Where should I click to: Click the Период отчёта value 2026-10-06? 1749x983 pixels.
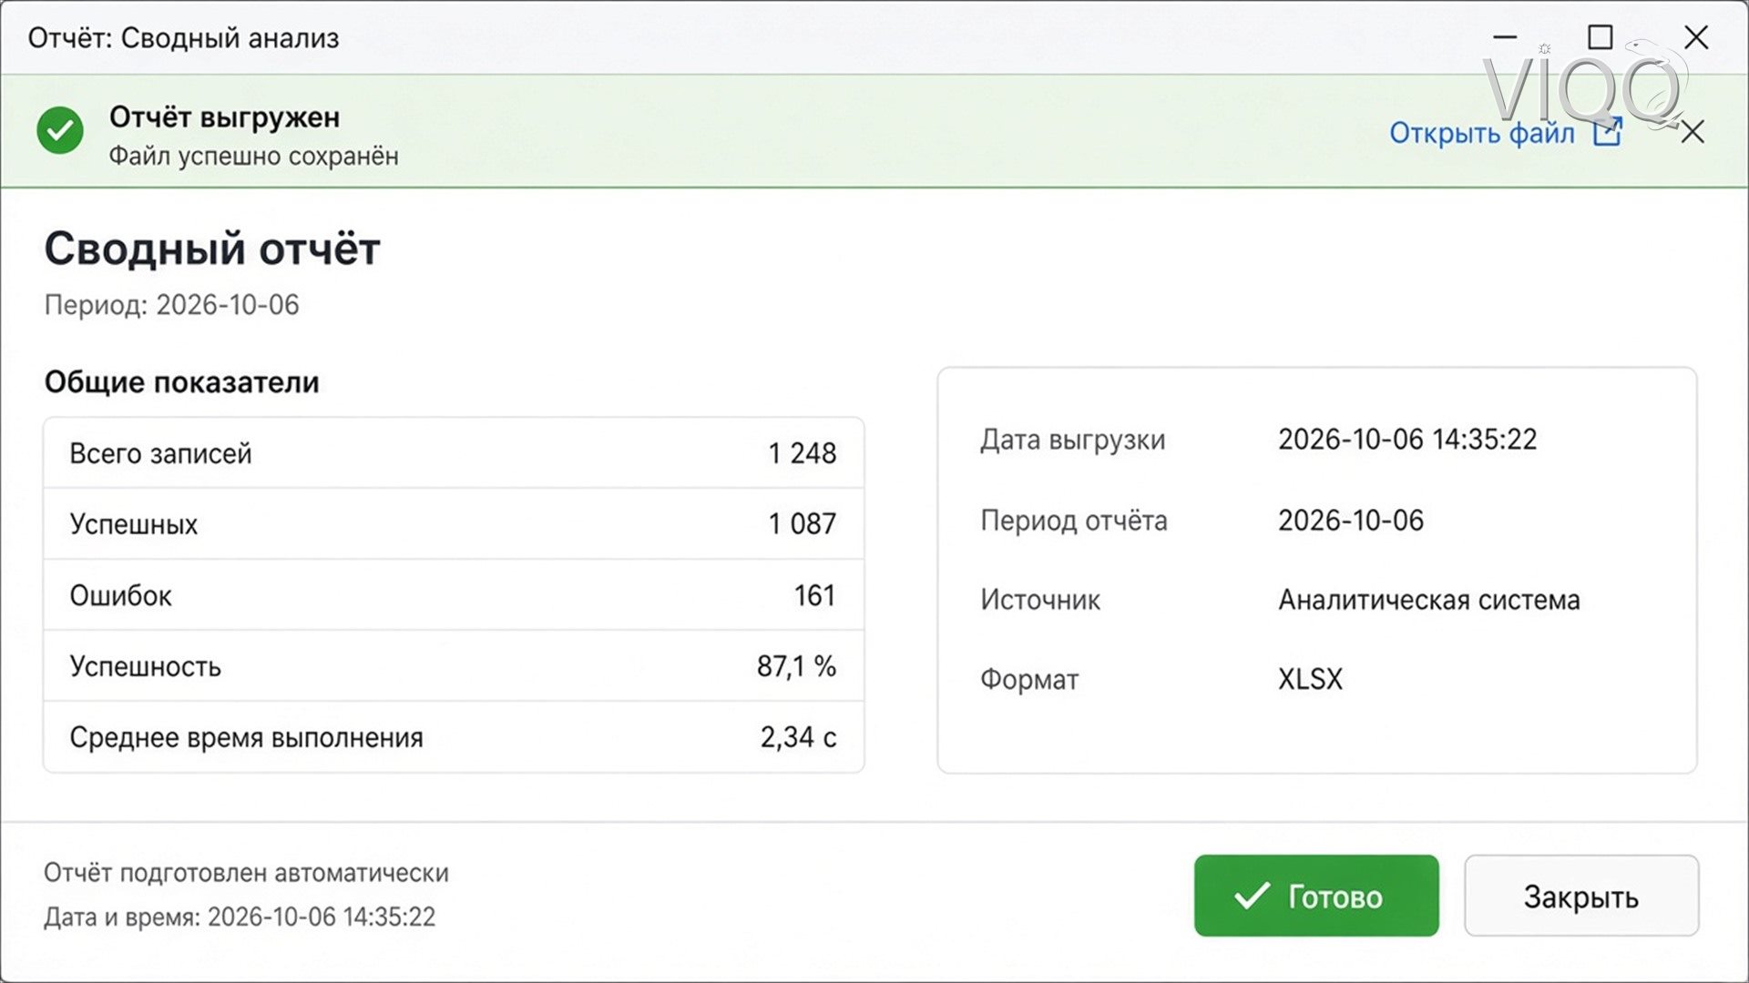pos(1350,521)
